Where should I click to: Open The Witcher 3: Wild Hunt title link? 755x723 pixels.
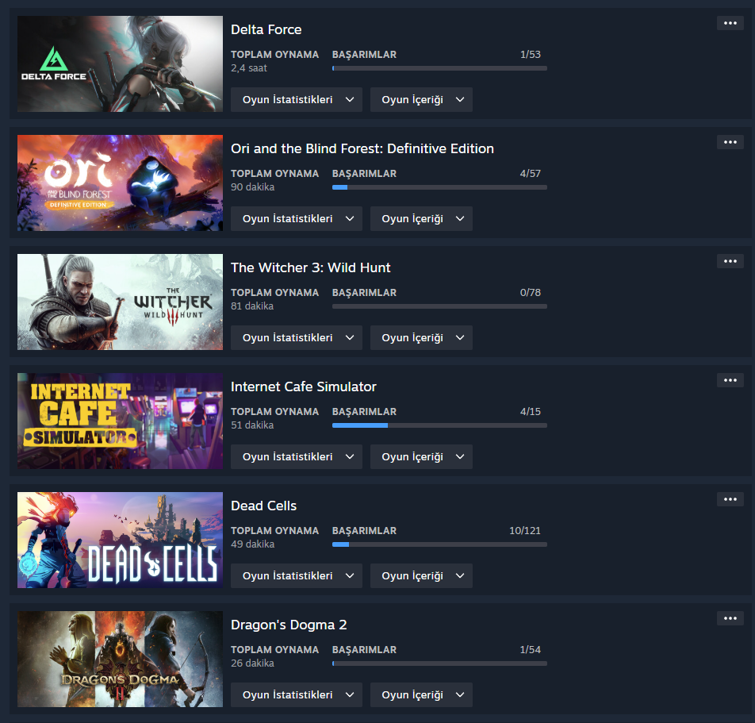click(x=311, y=268)
